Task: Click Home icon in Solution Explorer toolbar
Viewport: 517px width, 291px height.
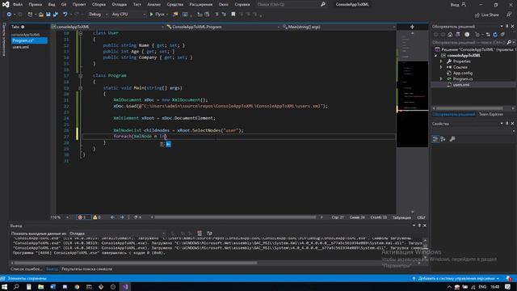Action: pos(450,34)
